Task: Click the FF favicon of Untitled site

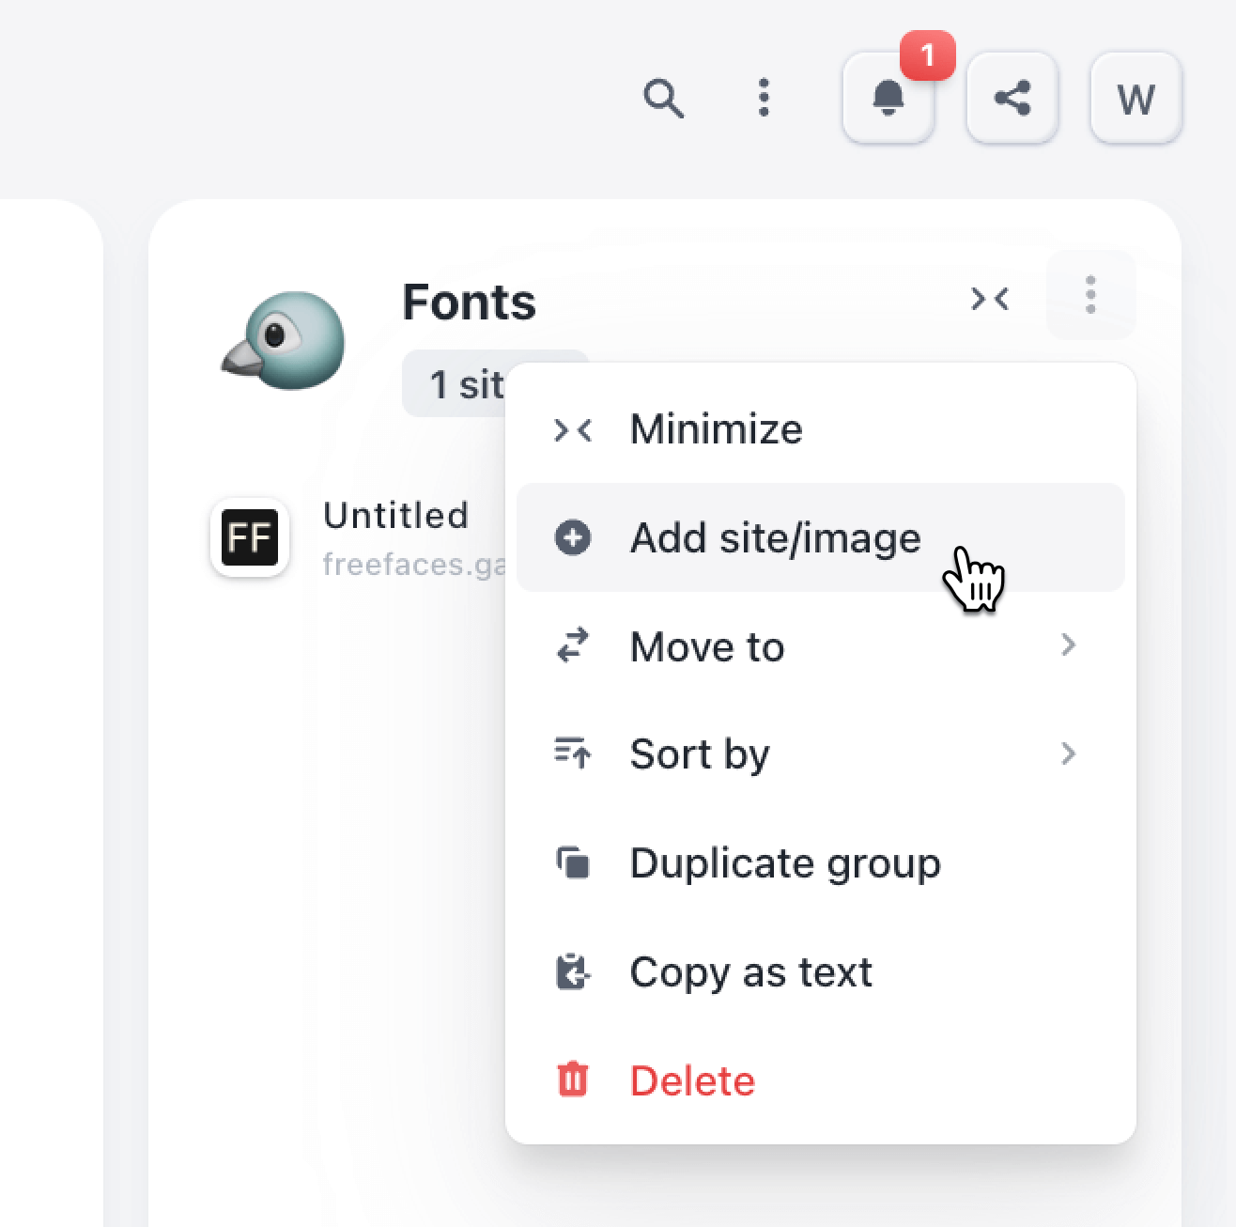Action: pyautogui.click(x=249, y=537)
